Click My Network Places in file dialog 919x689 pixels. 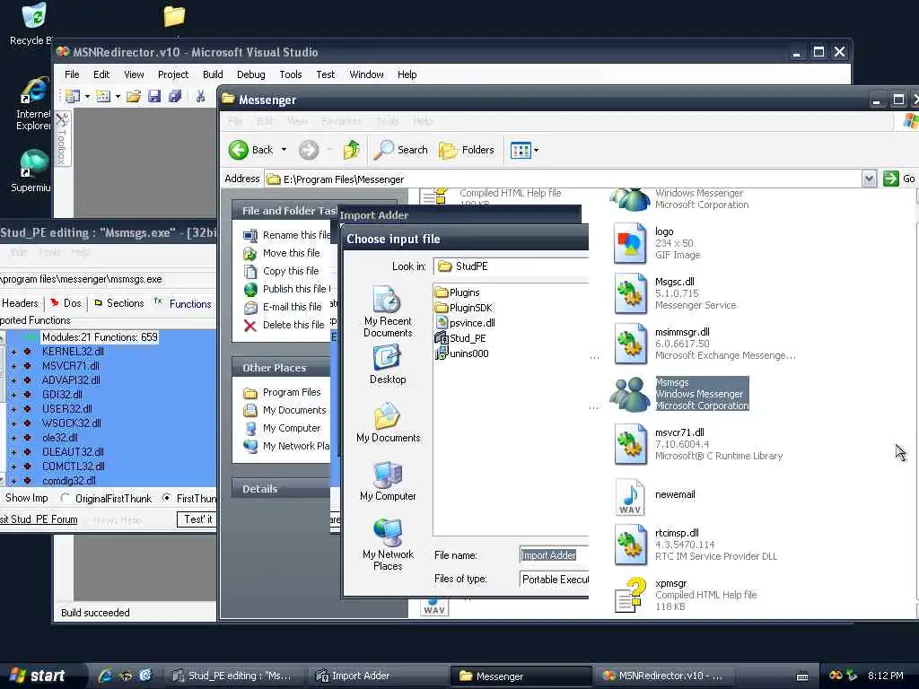coord(388,545)
